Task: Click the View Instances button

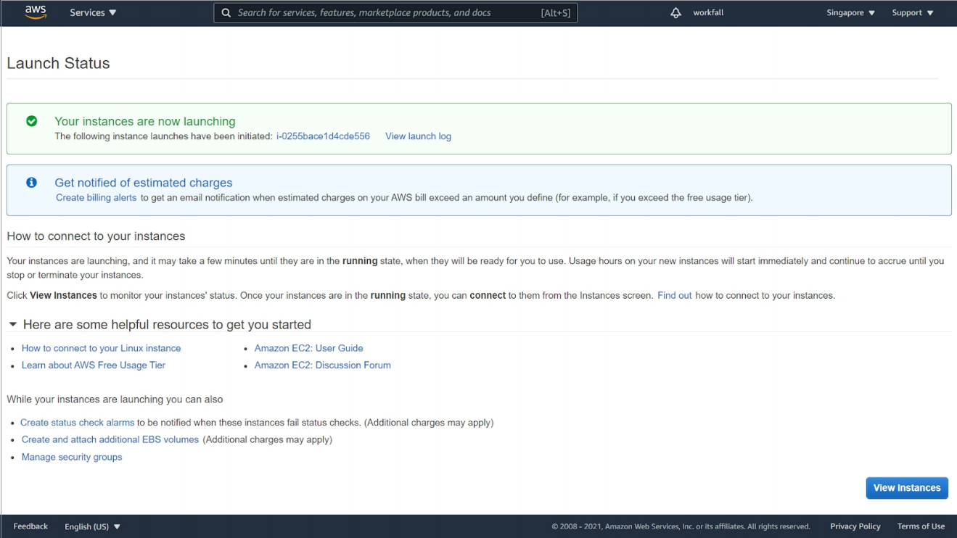Action: tap(907, 488)
